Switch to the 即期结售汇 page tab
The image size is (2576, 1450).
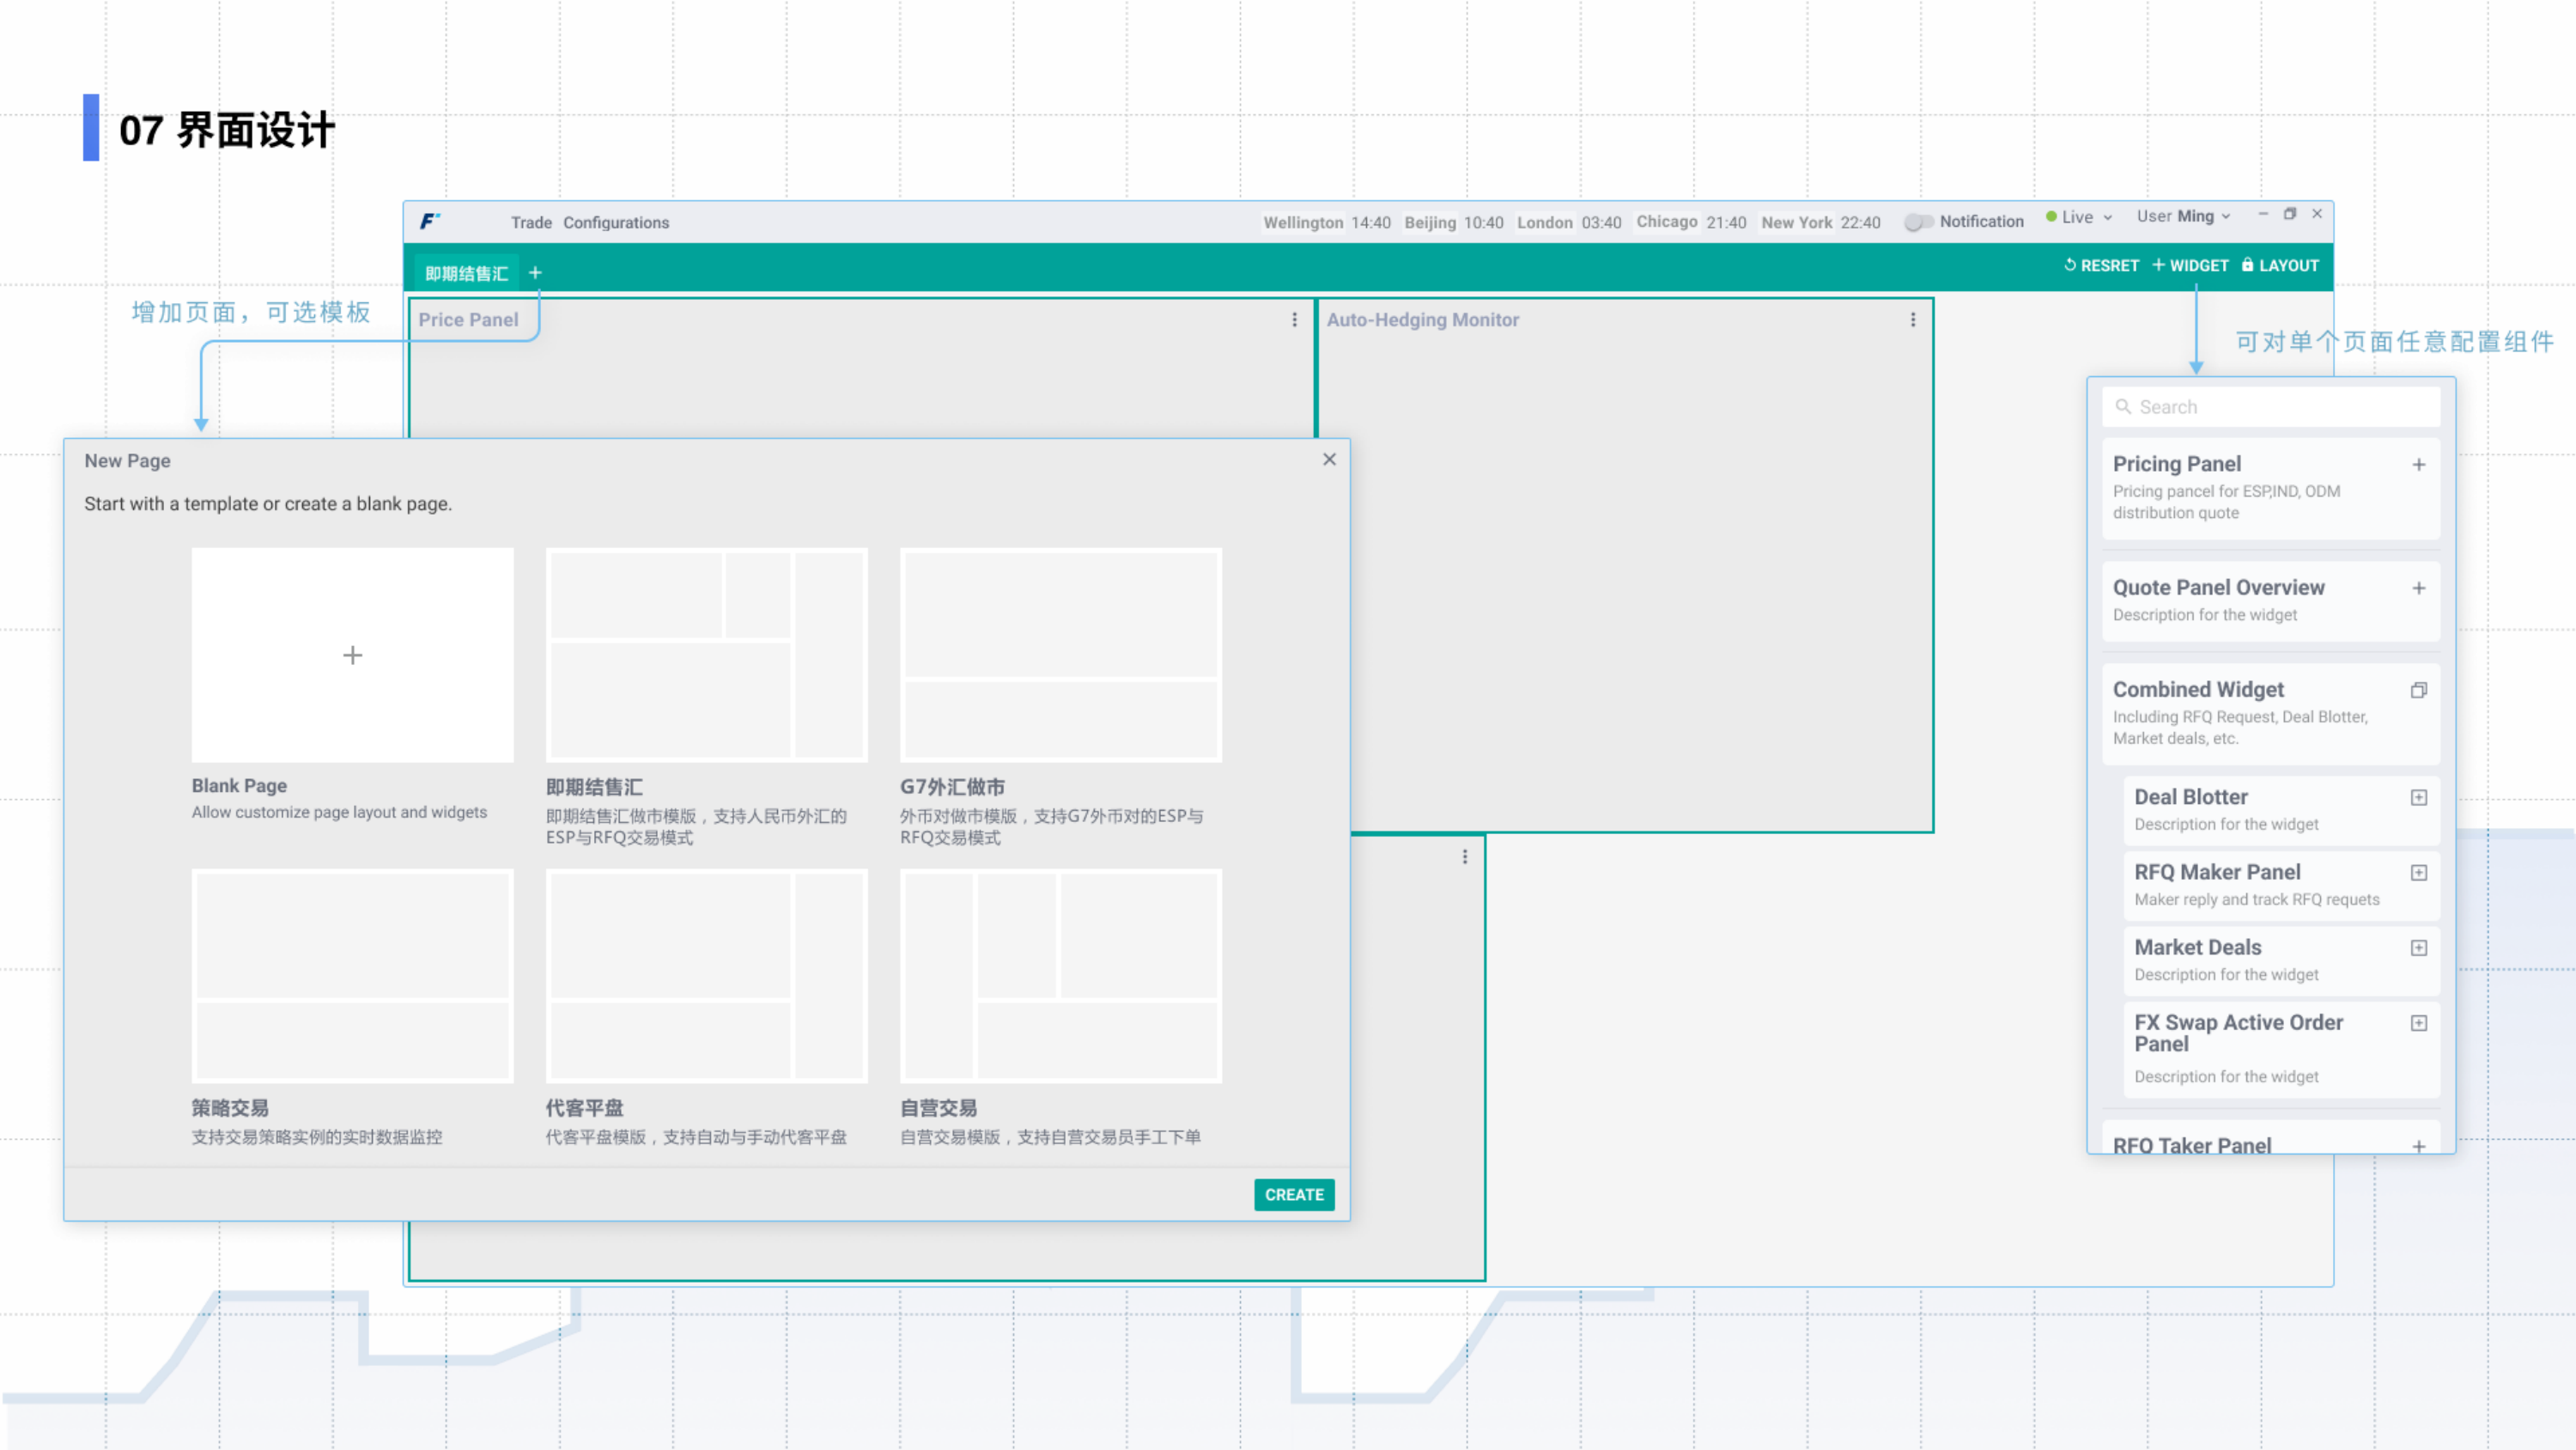466,273
